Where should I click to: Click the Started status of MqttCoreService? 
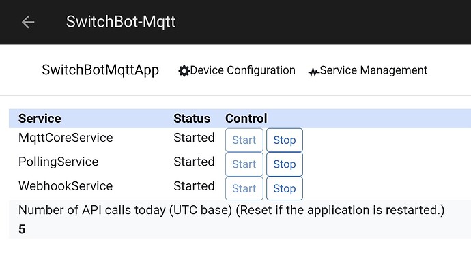point(194,138)
